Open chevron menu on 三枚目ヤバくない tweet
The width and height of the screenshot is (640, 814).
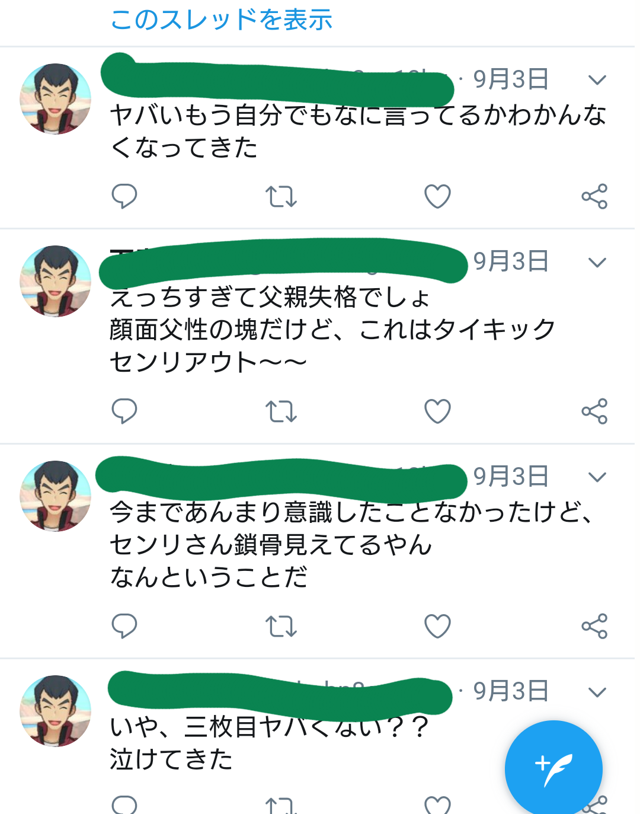tap(597, 692)
